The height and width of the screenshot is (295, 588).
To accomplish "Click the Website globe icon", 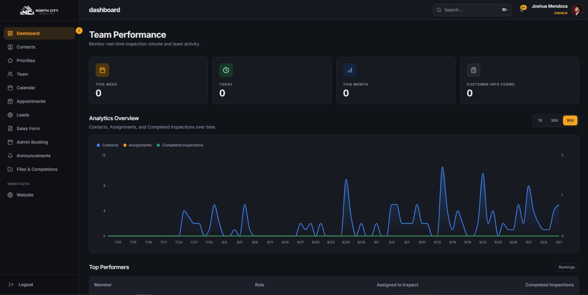I will pyautogui.click(x=10, y=195).
